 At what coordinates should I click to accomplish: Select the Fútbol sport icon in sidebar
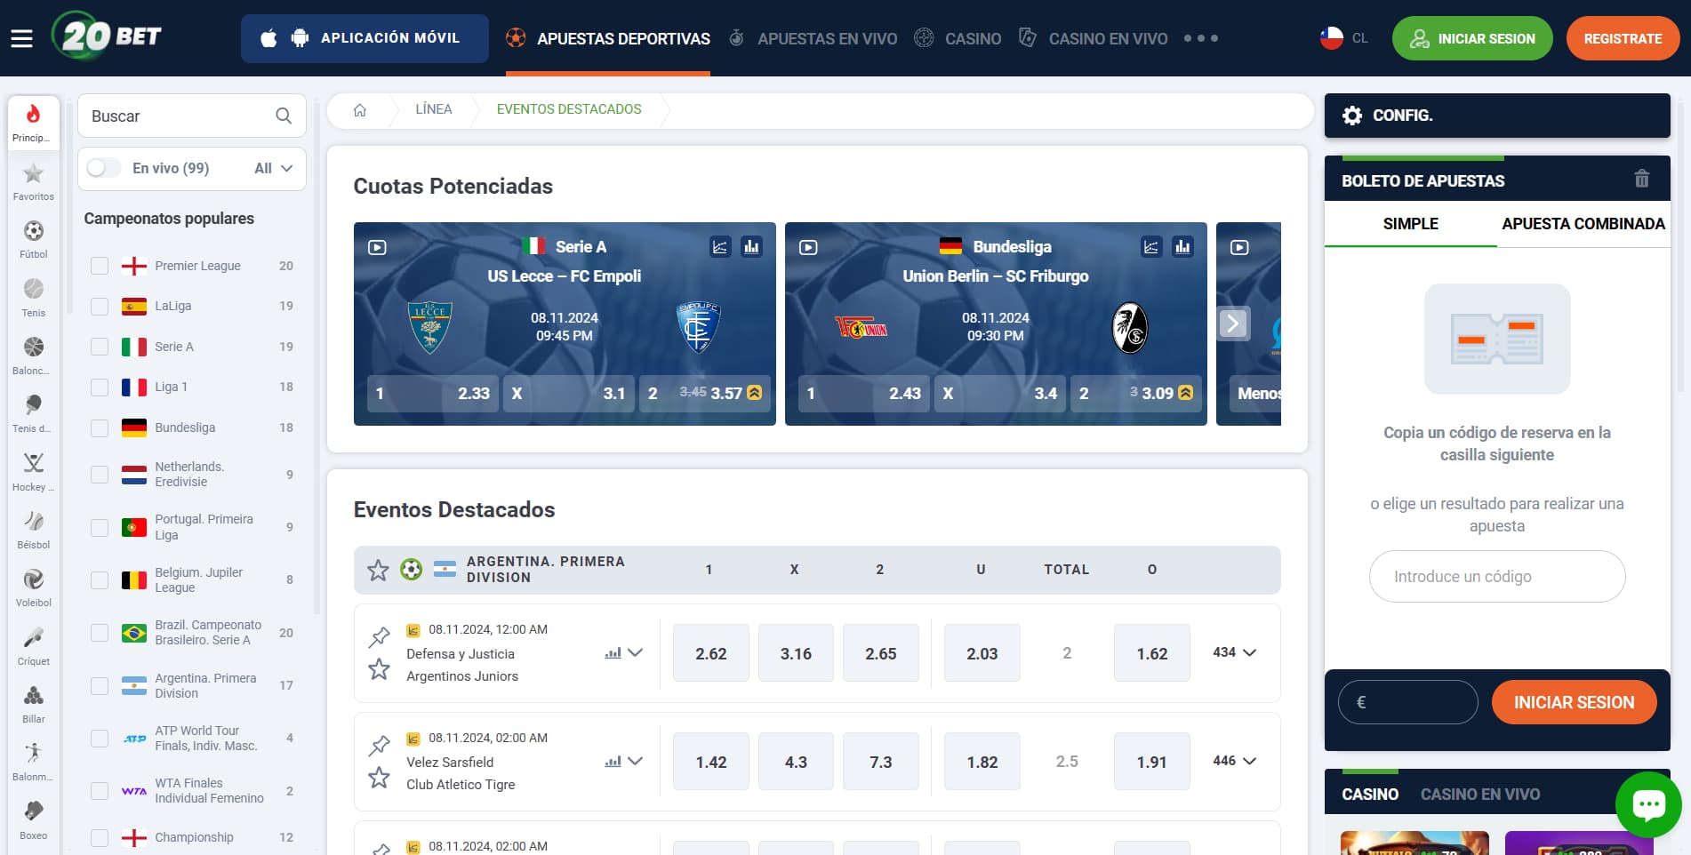click(33, 233)
